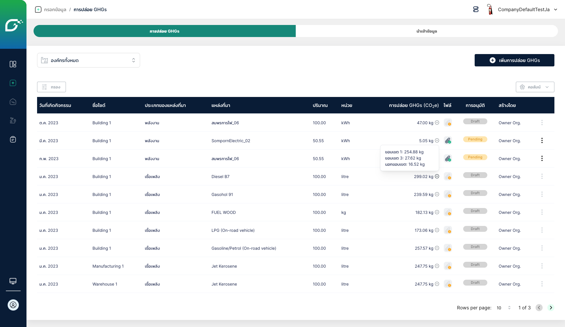Click the data entry plus icon in sidebar

click(x=13, y=83)
